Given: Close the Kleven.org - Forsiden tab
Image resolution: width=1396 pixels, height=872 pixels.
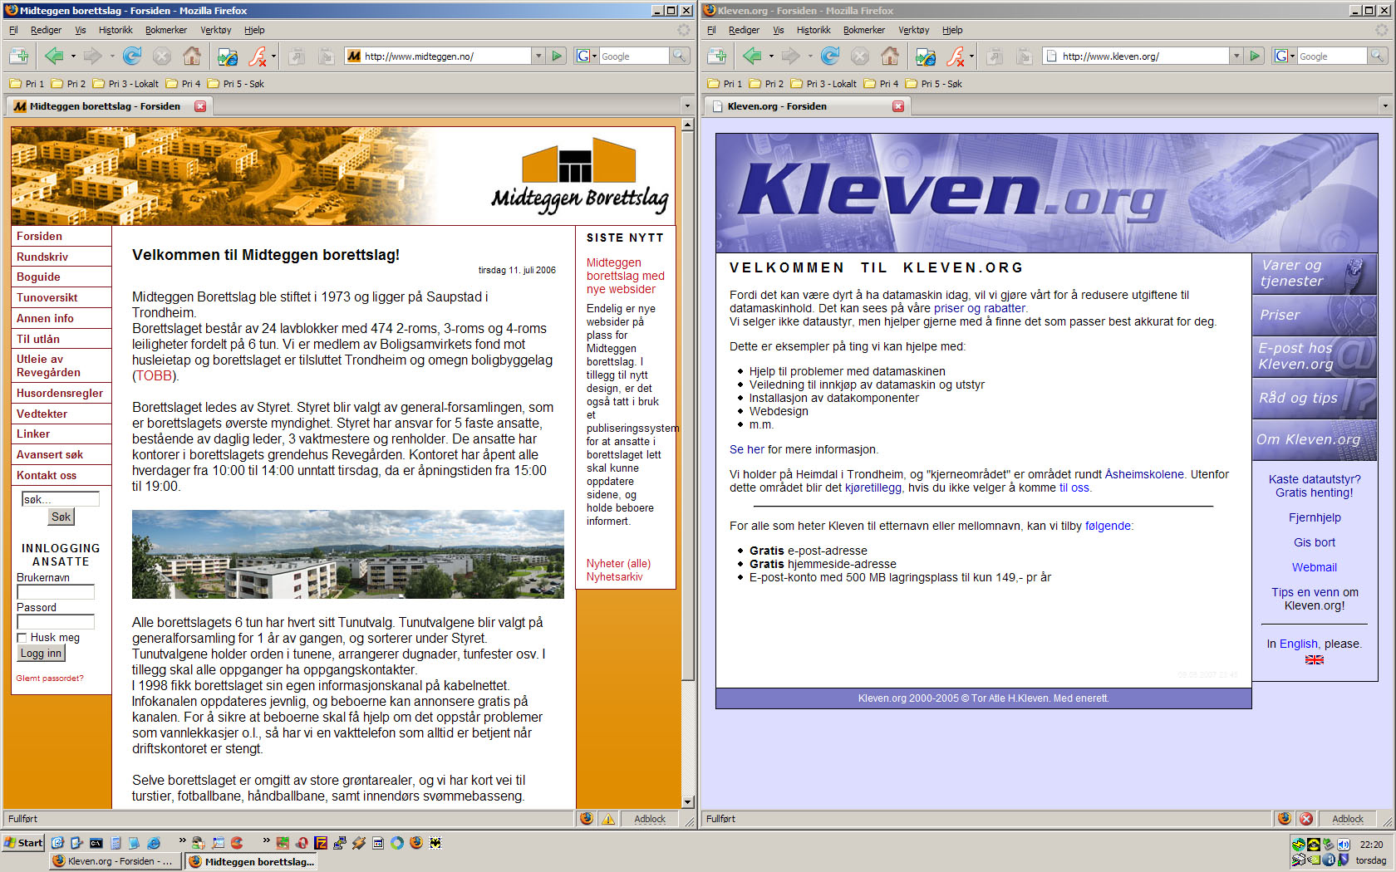Looking at the screenshot, I should coord(898,106).
